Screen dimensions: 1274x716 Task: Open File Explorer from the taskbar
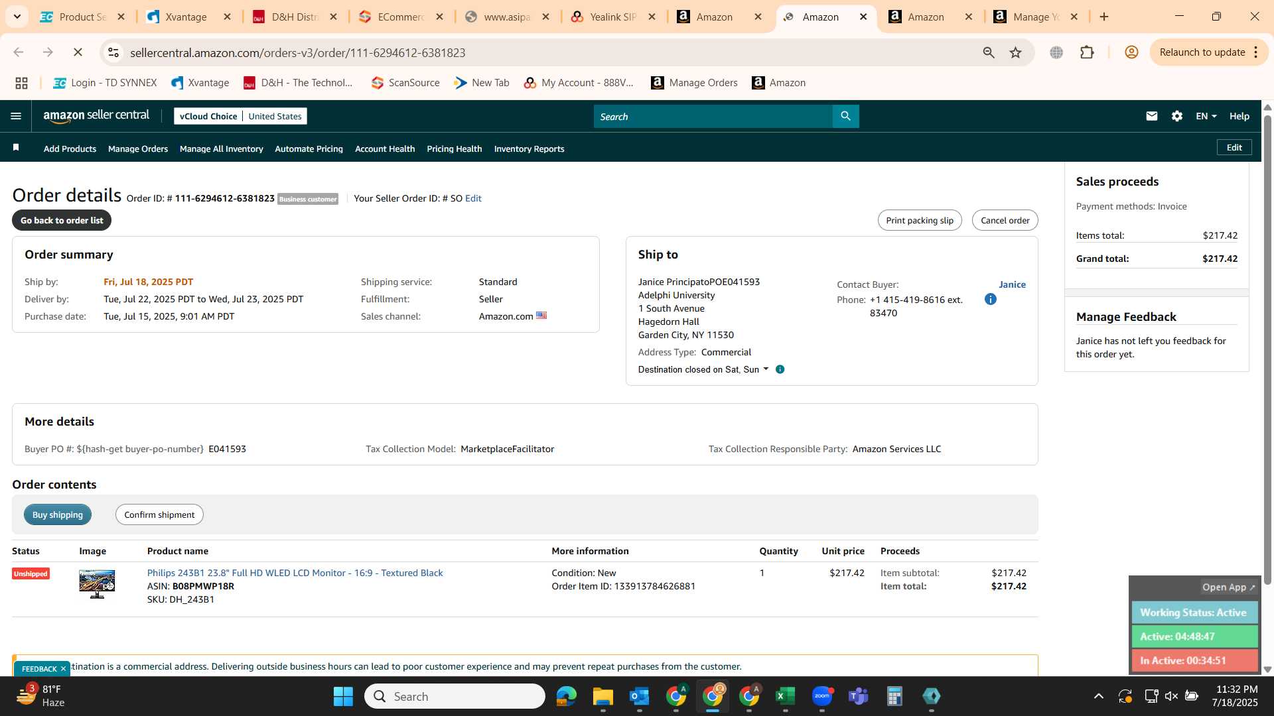(x=602, y=696)
